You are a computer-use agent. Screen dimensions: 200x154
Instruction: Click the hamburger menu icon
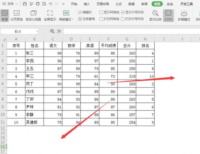4,4
